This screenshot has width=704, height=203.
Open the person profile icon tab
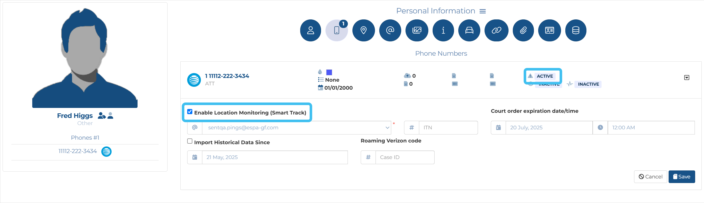tap(310, 30)
